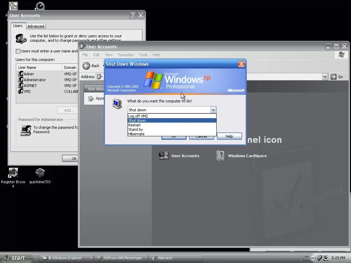Click the Back arrow button
Screen dimensions: 351x263
coord(86,66)
